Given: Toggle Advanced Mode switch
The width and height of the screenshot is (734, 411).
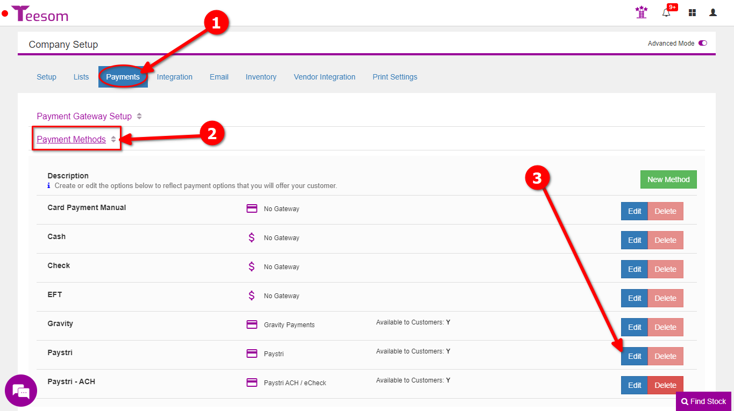Looking at the screenshot, I should point(703,43).
